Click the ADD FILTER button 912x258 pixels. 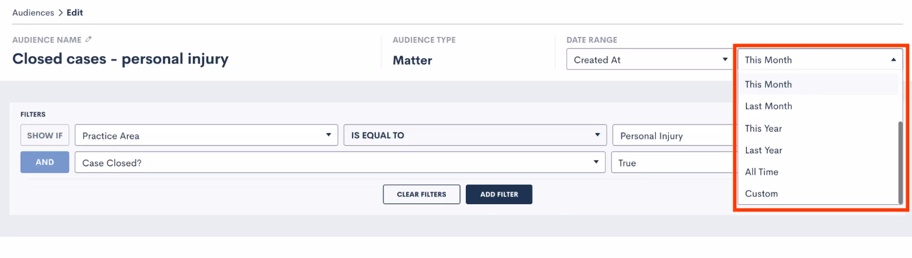click(x=499, y=194)
